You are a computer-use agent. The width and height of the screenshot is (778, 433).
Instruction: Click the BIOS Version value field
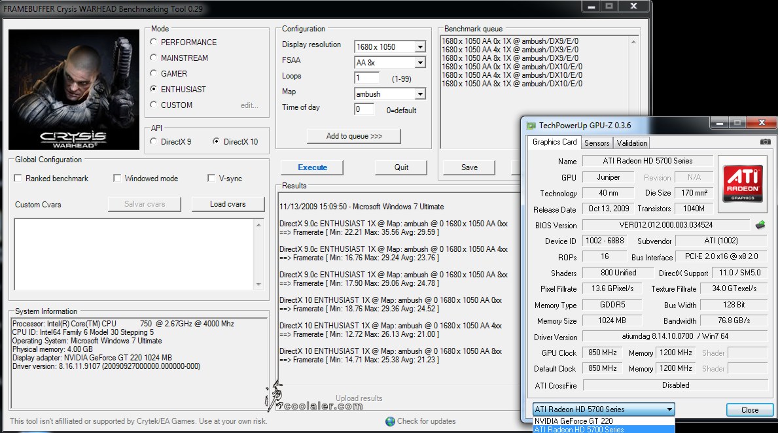(x=666, y=225)
